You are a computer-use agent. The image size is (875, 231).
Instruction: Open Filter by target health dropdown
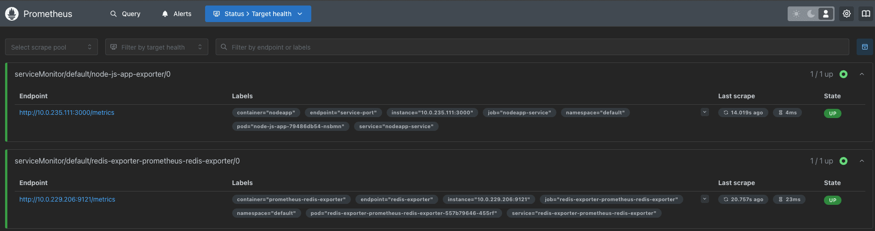click(x=157, y=47)
